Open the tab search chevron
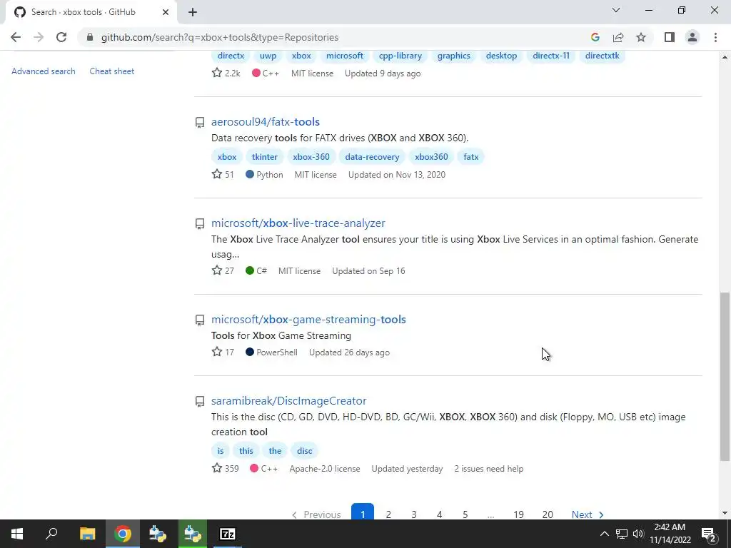This screenshot has height=548, width=731. click(616, 10)
